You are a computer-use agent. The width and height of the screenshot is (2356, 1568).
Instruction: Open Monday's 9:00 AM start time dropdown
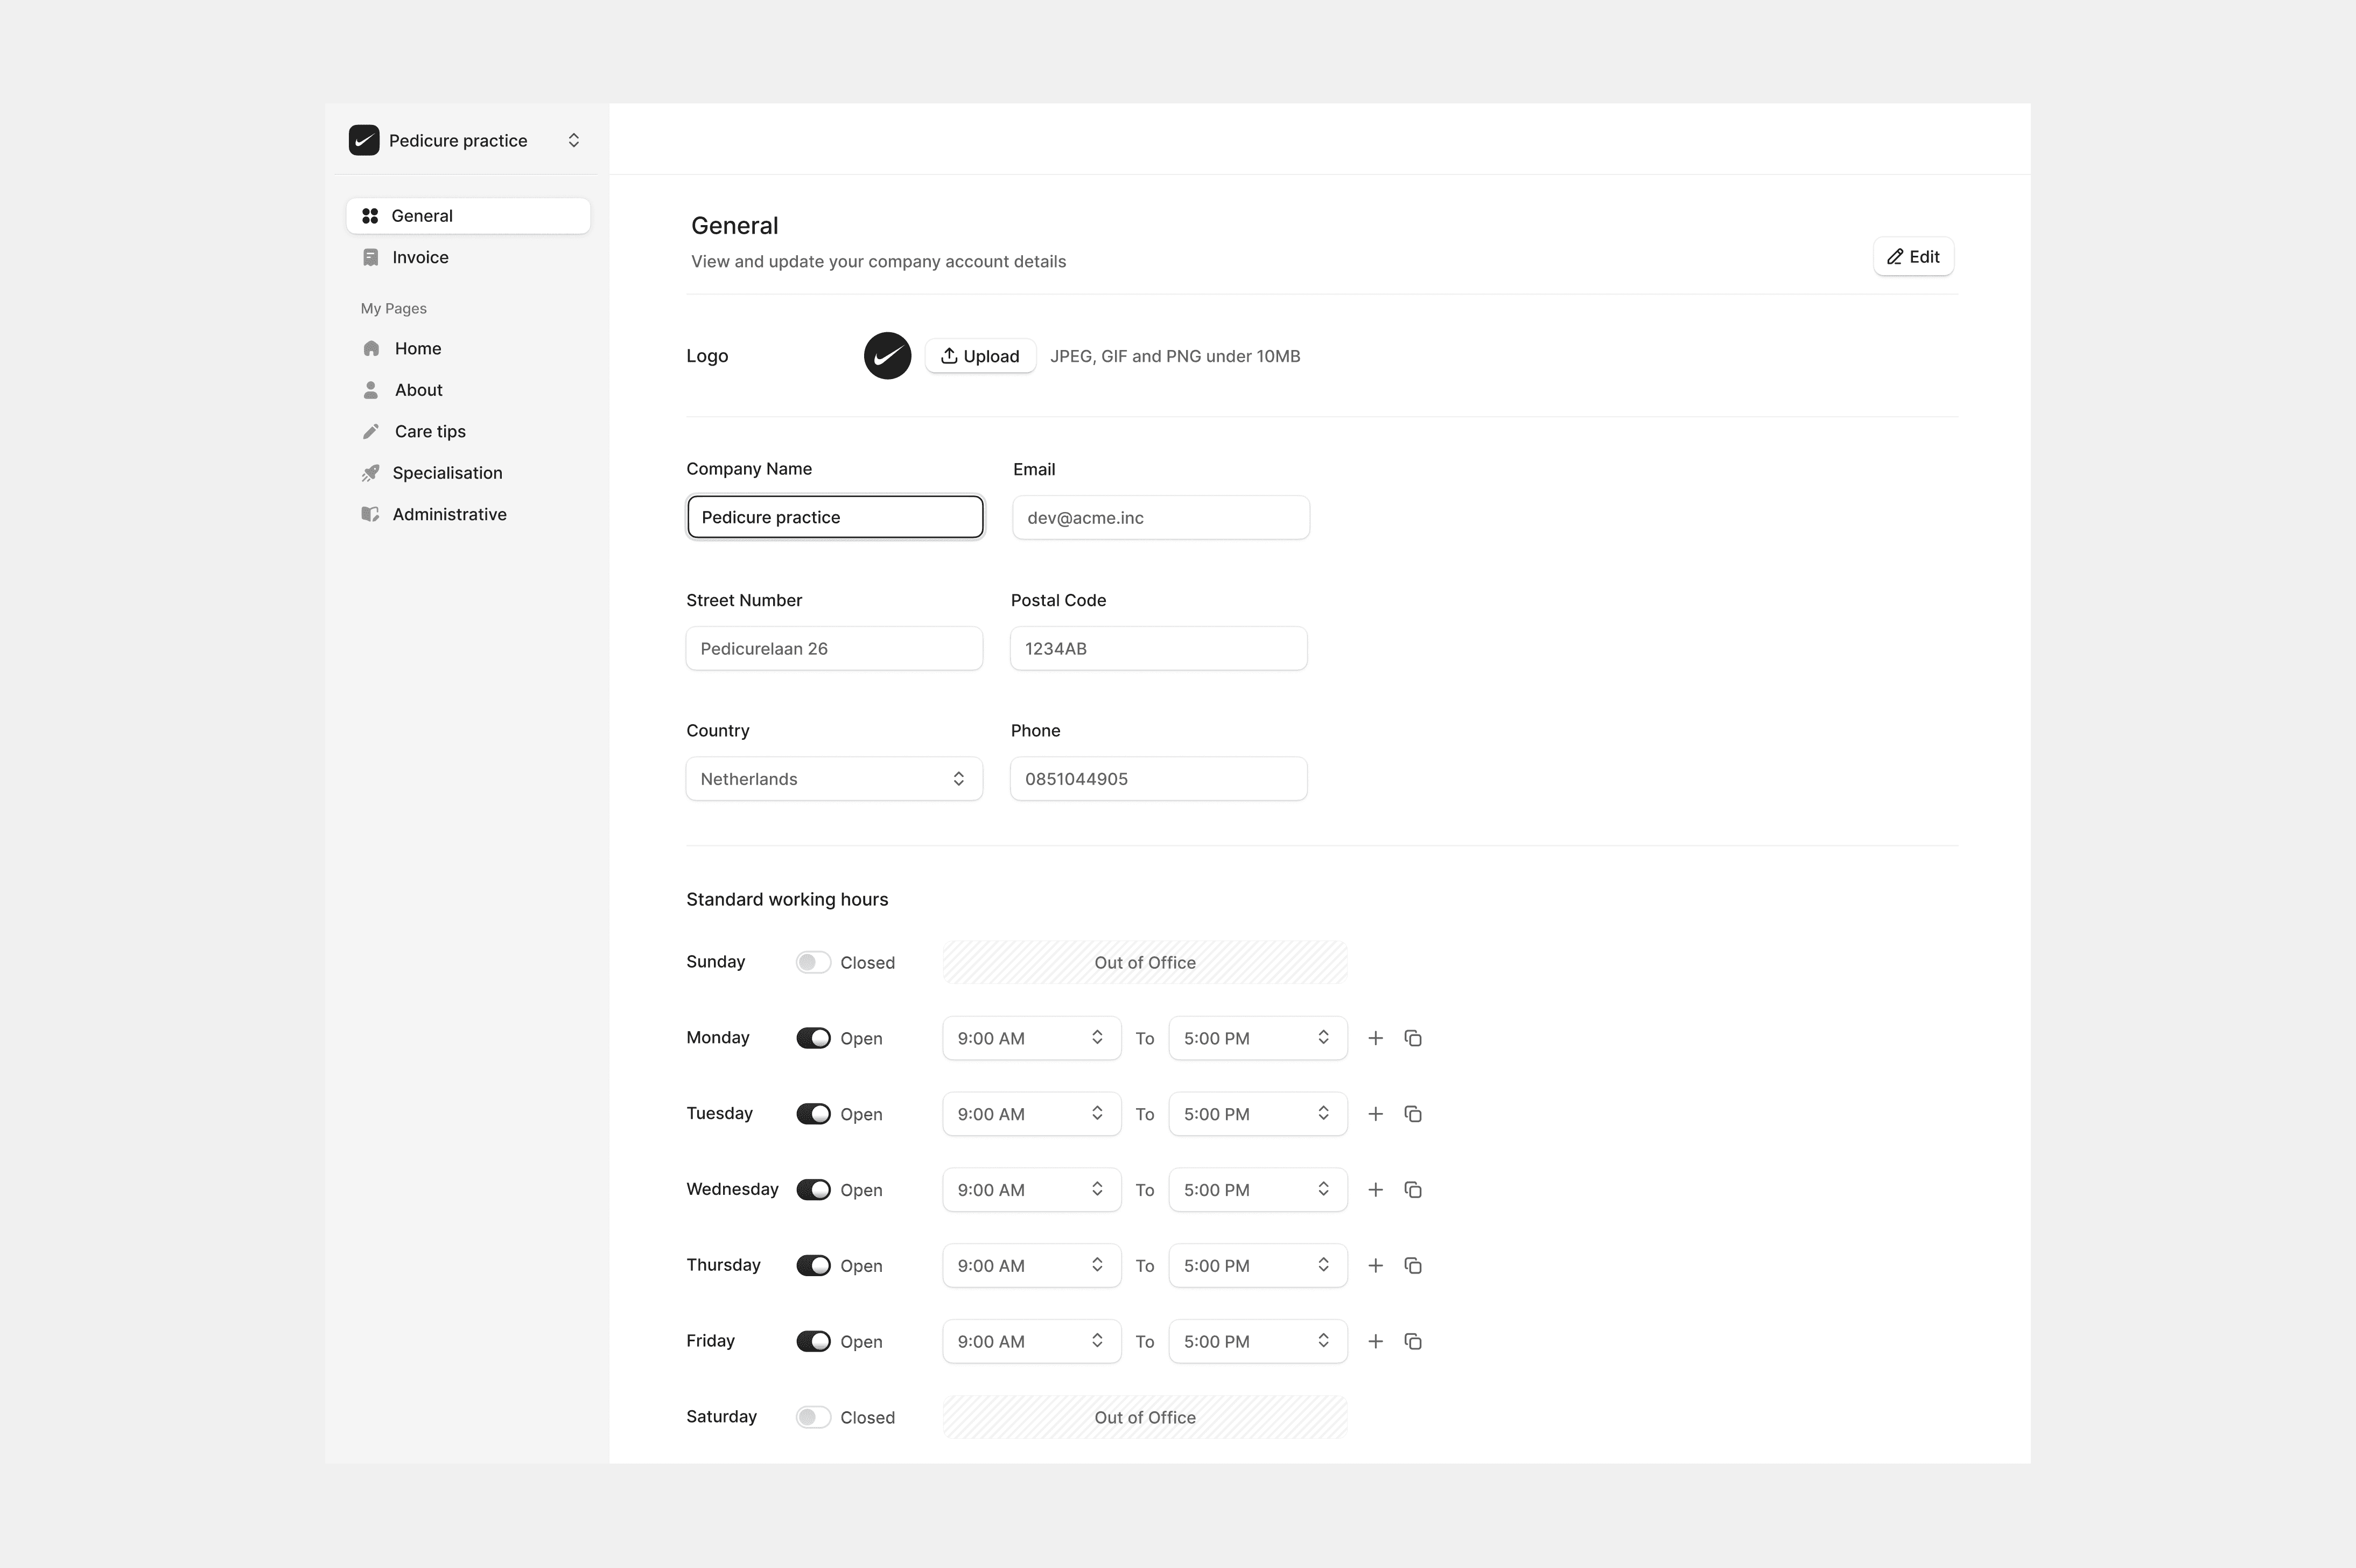coord(1030,1038)
